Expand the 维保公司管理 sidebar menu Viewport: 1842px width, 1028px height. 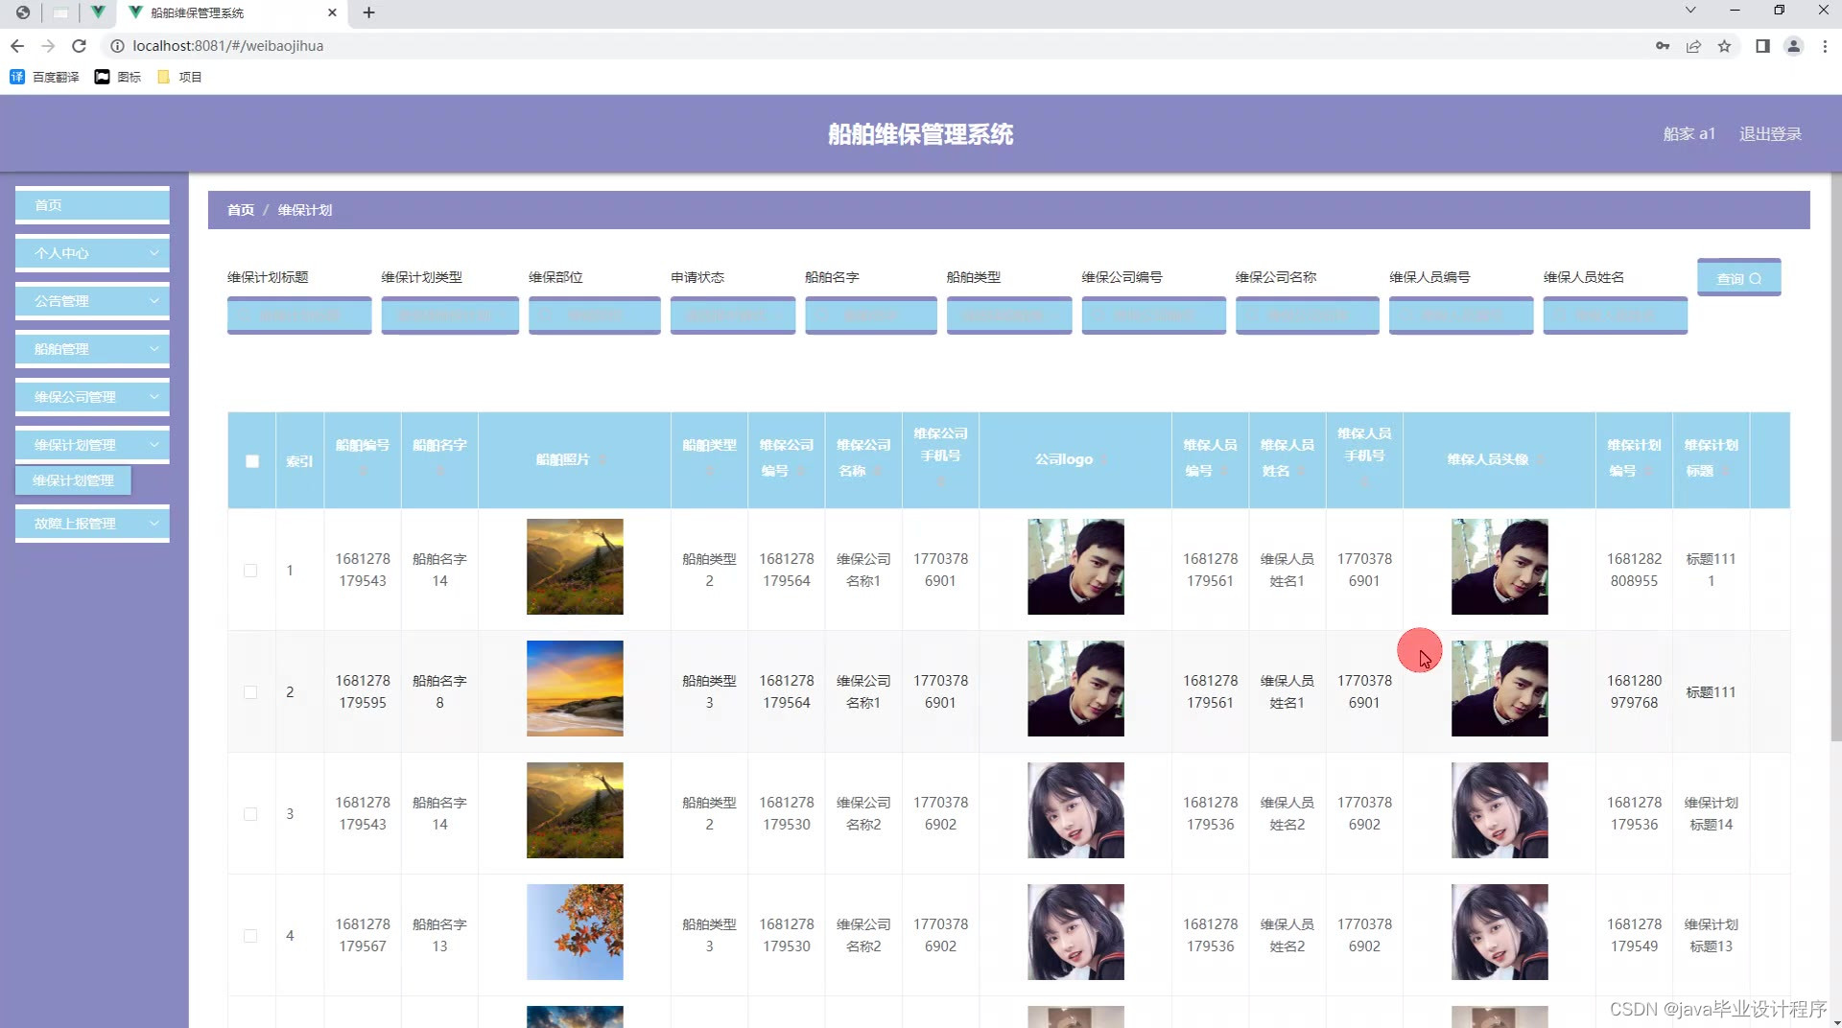point(92,397)
